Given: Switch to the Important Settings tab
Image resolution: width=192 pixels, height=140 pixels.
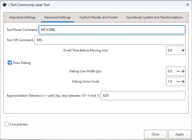Looking at the screenshot, I should click(x=22, y=17).
